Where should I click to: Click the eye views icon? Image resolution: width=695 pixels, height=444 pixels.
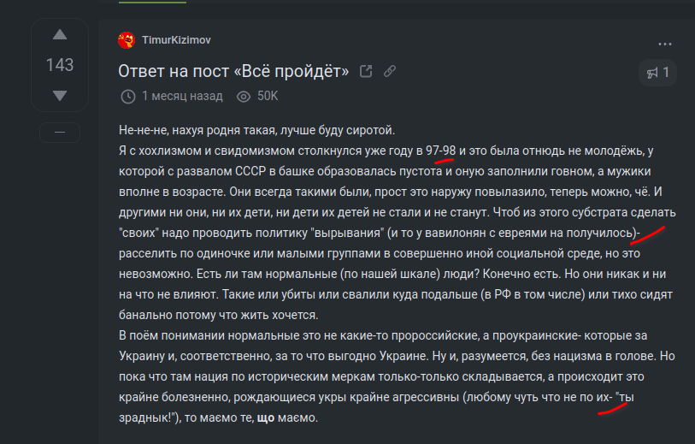[243, 96]
